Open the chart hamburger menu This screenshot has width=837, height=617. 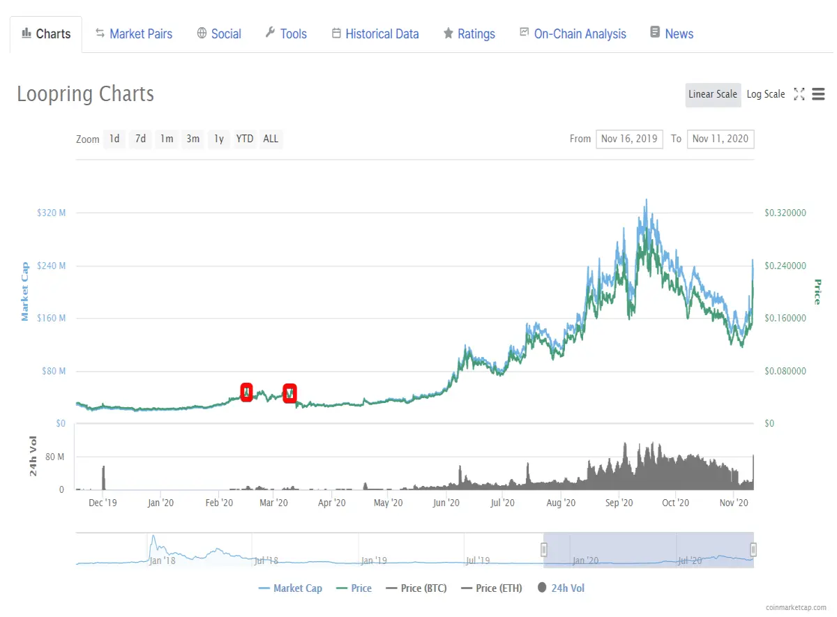(x=819, y=94)
